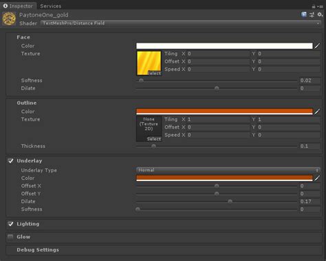The image size is (326, 261).
Task: Click the PaytoneOne_gold material name
Action: [x=43, y=15]
